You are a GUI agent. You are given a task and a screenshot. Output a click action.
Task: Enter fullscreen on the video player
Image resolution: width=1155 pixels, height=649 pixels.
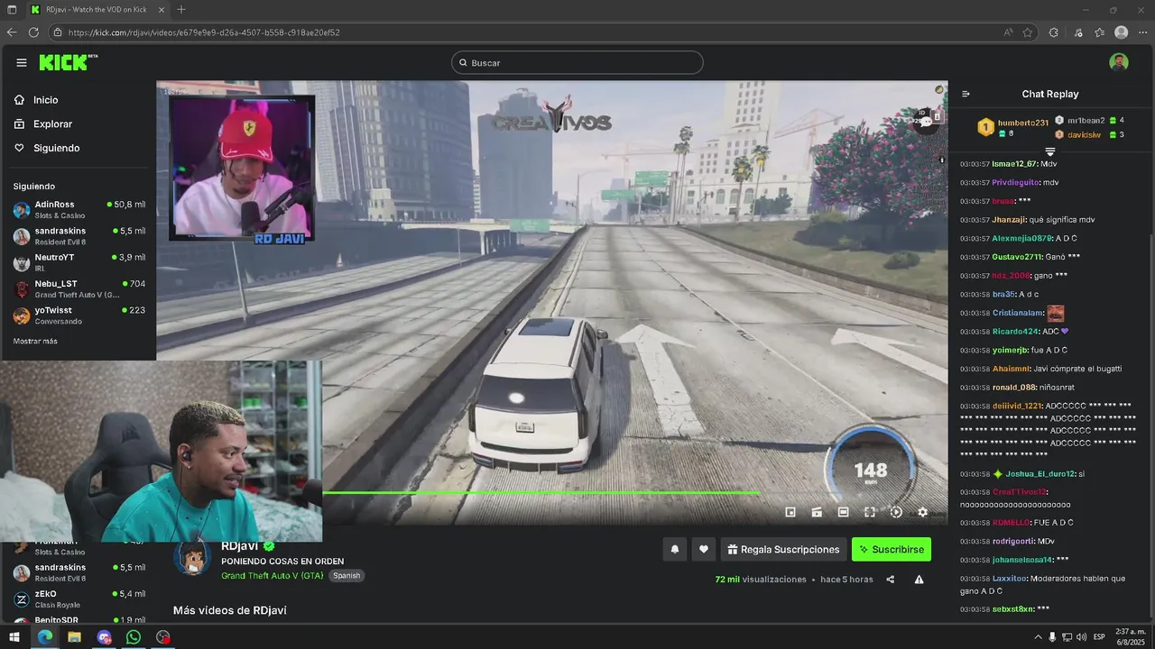tap(870, 512)
